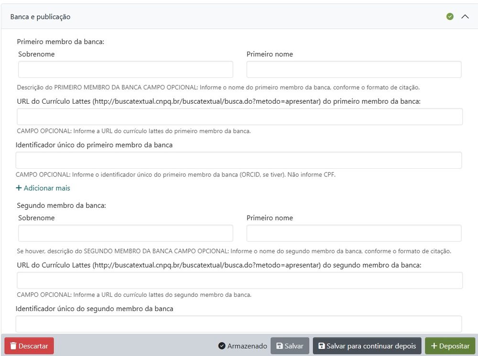Click the 'Descrição do PRIMEIRO MEMBRO DA BANCA' hint

(x=218, y=87)
